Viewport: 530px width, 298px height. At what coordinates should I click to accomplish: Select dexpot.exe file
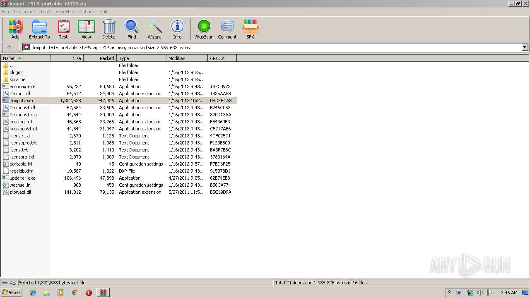pos(21,101)
